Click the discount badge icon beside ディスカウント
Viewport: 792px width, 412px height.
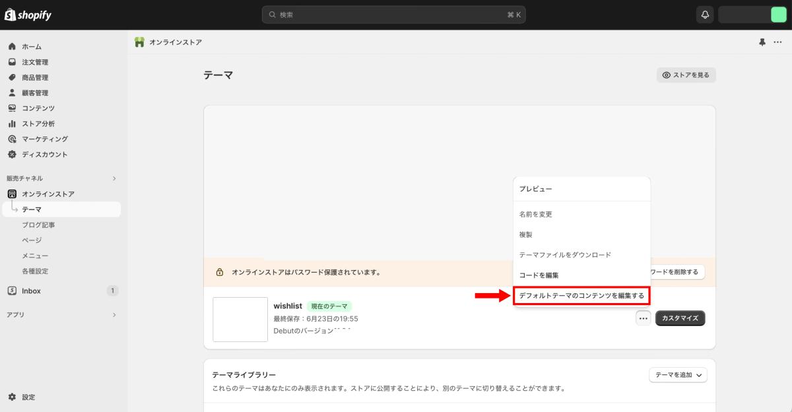coord(12,154)
